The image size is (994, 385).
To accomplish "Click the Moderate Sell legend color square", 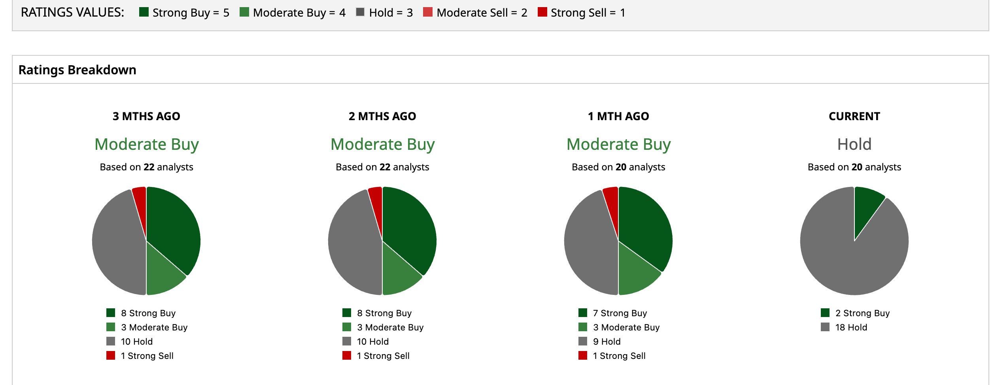I will point(428,12).
